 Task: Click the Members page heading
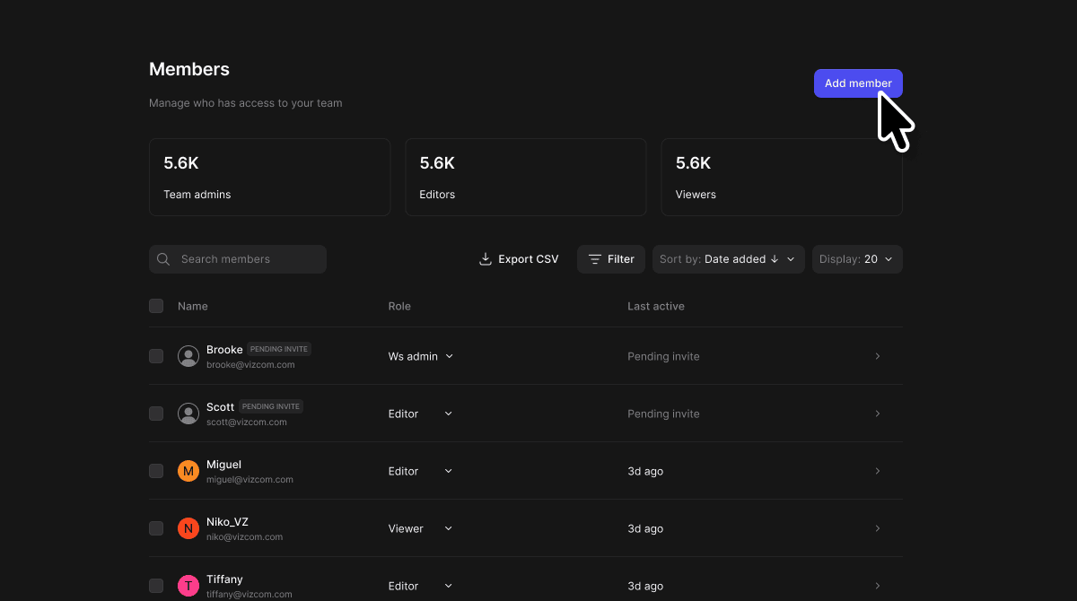(189, 69)
